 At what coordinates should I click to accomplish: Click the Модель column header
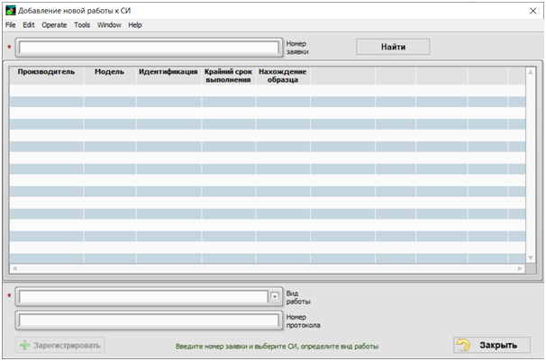click(x=109, y=72)
